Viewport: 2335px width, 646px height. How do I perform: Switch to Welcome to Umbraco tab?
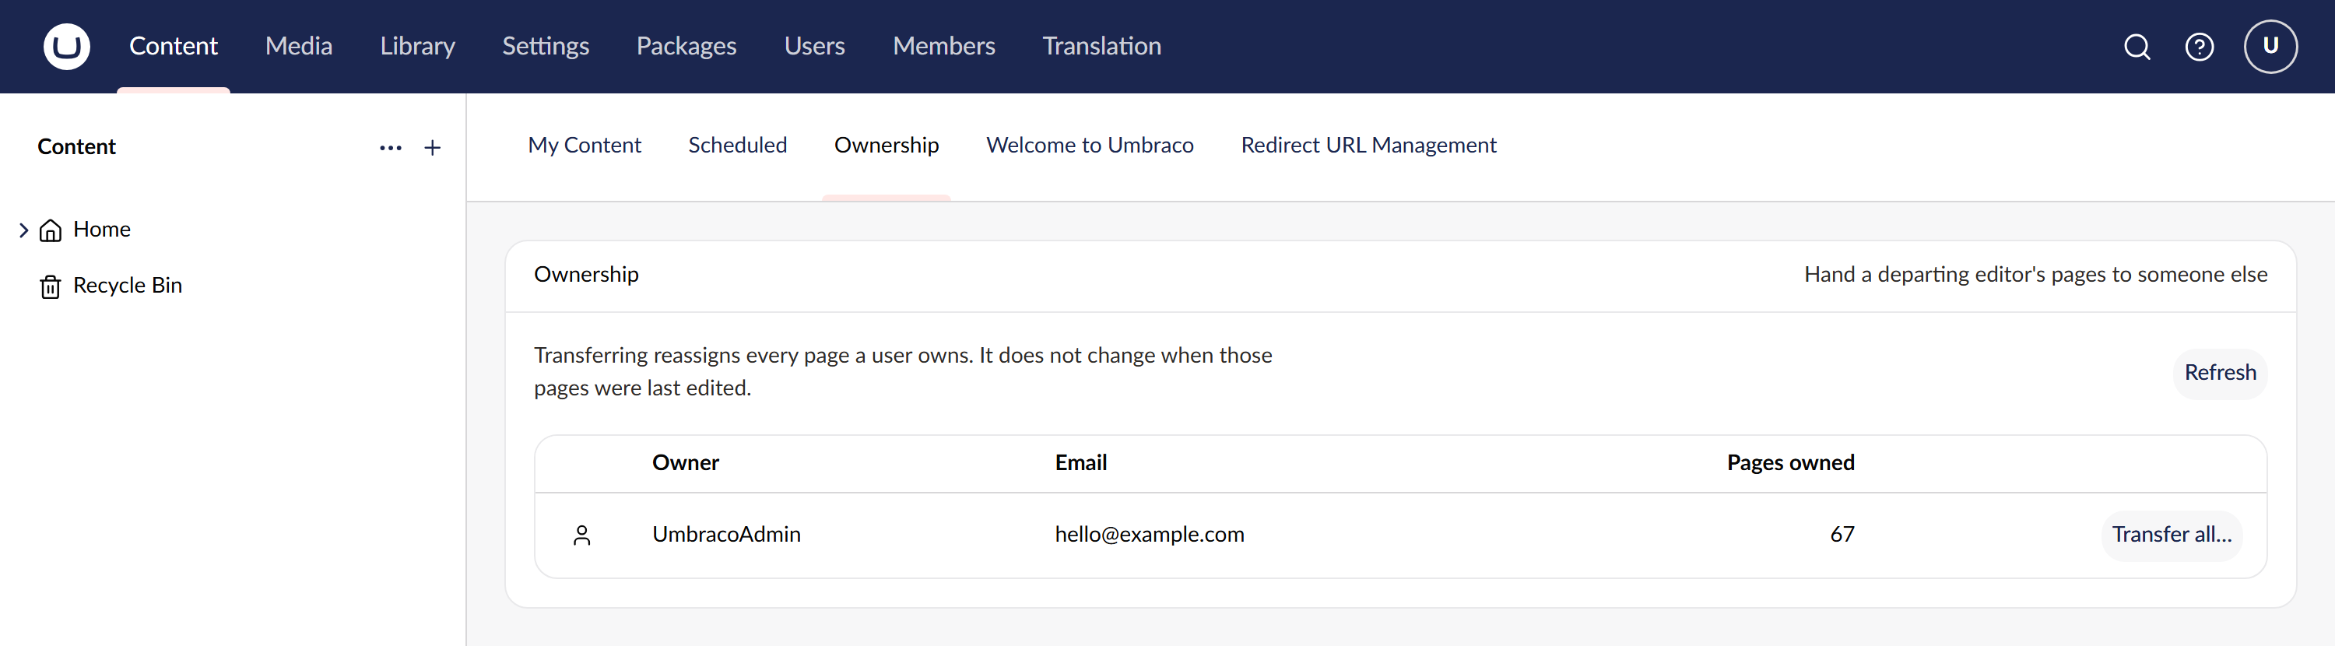click(1090, 145)
